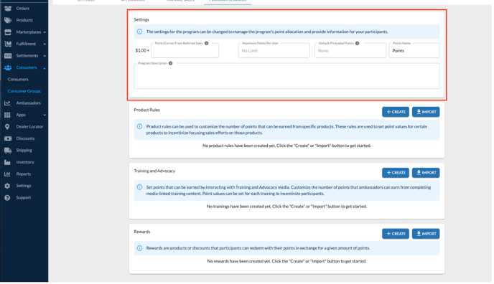
Task: Select the Consumer Groups sub-item
Action: point(24,91)
